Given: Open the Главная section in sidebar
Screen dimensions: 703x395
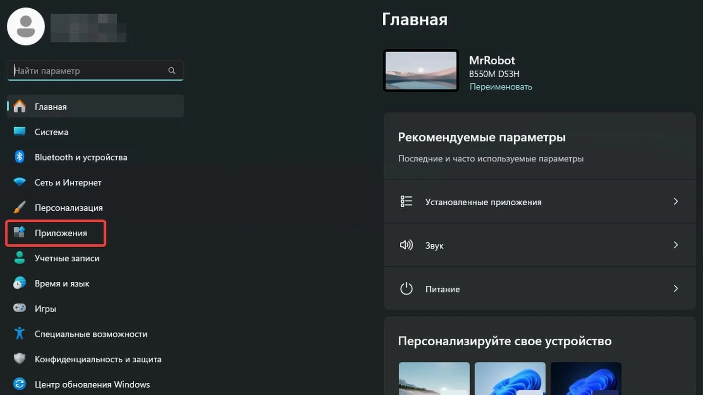Looking at the screenshot, I should 95,106.
